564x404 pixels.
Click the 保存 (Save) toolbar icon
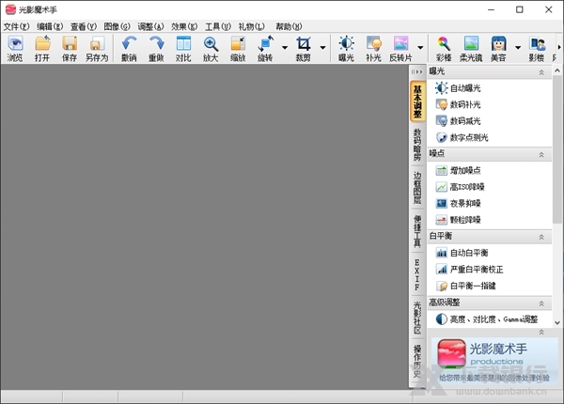tap(70, 49)
